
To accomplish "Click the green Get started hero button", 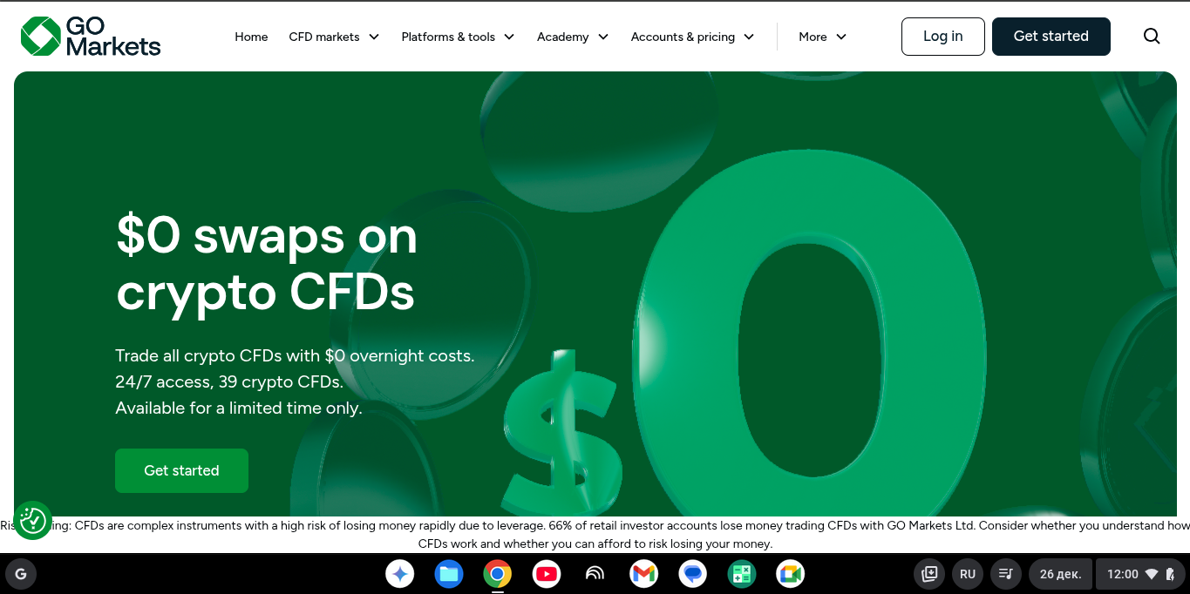I will click(x=181, y=470).
